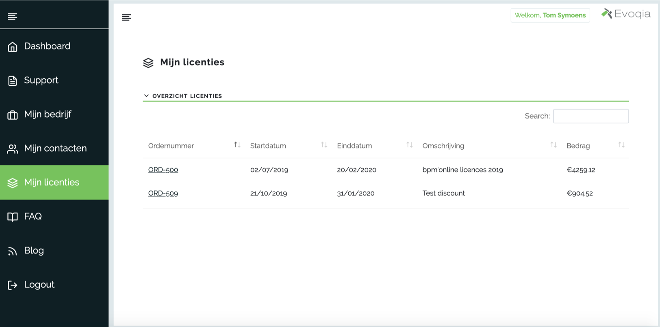This screenshot has width=660, height=327.
Task: Select Mijn licenties in sidebar
Action: coord(54,183)
